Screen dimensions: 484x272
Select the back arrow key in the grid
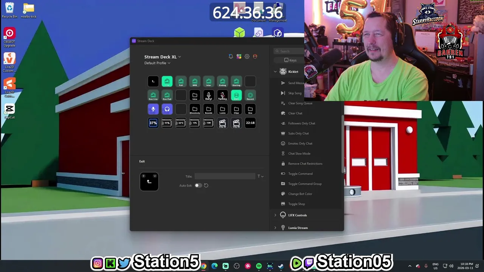[153, 81]
